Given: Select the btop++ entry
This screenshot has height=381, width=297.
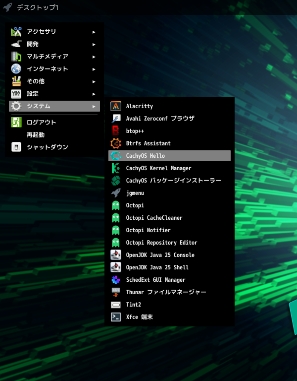Looking at the screenshot, I should [169, 131].
